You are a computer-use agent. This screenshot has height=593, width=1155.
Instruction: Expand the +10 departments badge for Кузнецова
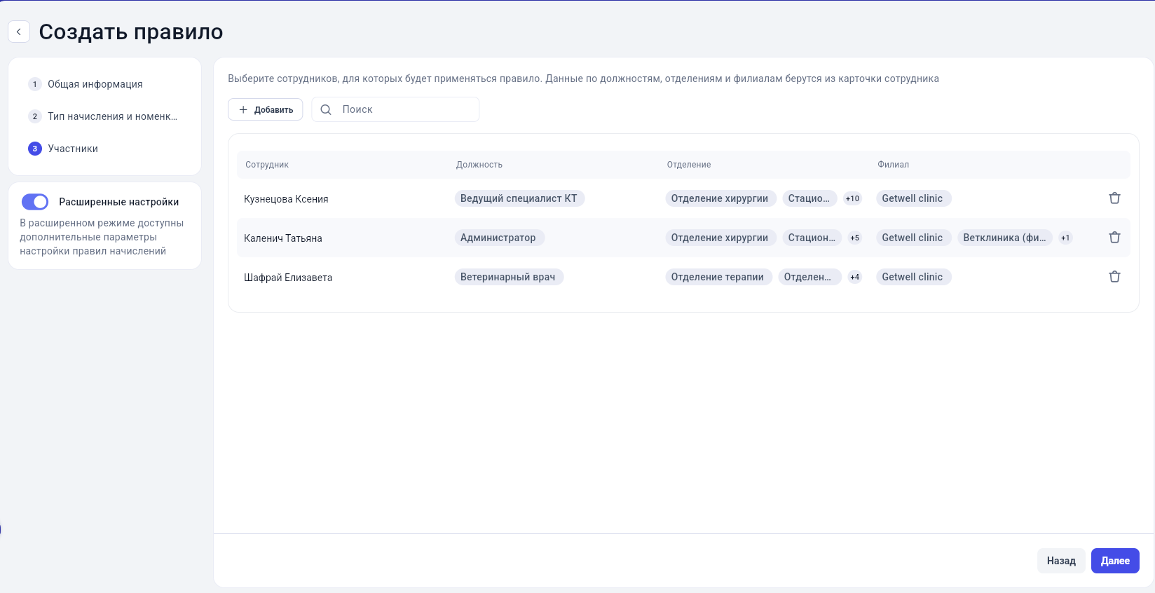coord(852,198)
